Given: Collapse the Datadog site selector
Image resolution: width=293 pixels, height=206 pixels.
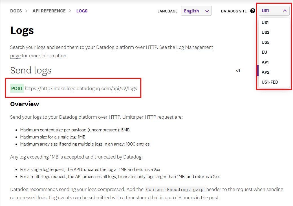Looking at the screenshot, I should (x=285, y=10).
